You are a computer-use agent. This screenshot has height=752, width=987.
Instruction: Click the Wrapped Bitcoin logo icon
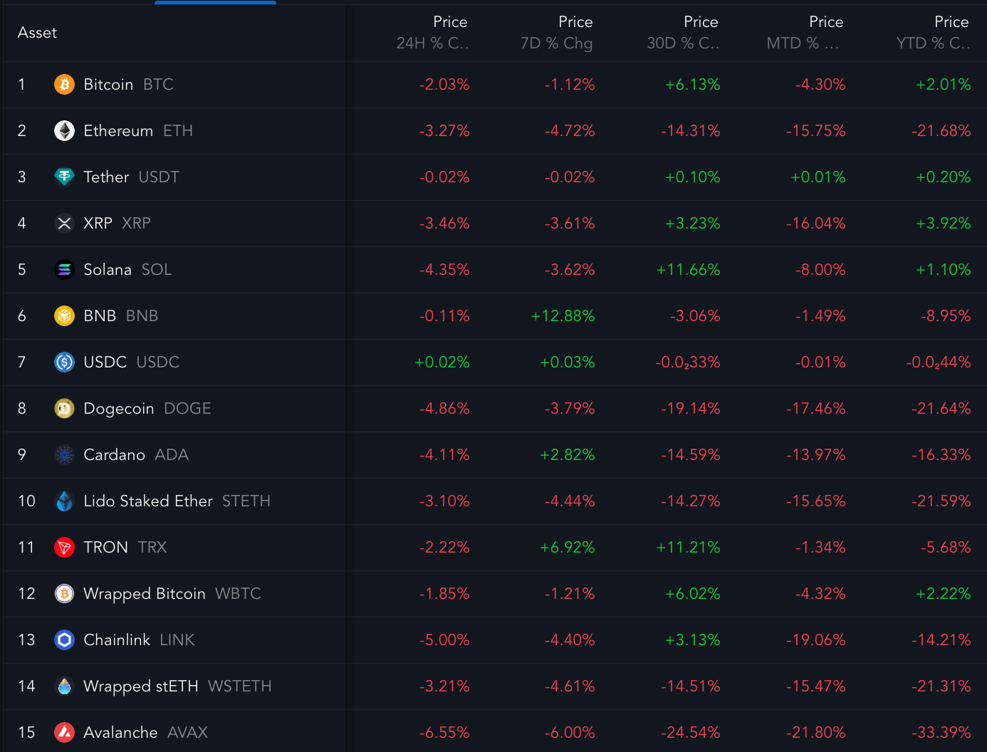click(64, 594)
